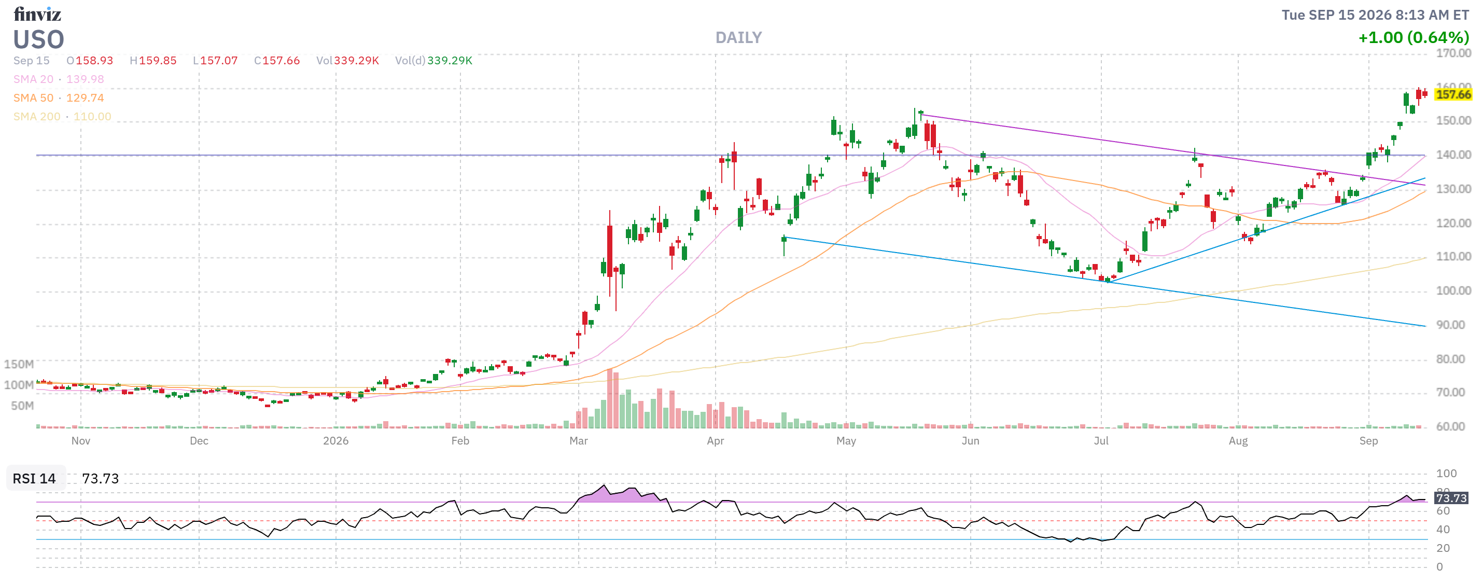Click the Sep month label on time axis
This screenshot has height=583, width=1483.
point(1369,441)
